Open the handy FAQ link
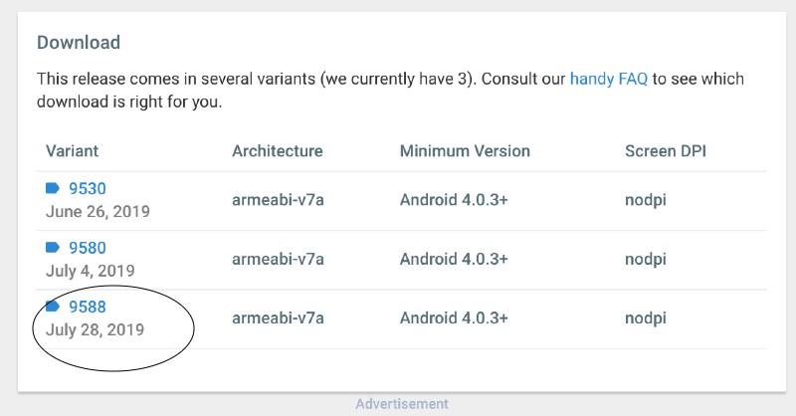 click(x=609, y=80)
